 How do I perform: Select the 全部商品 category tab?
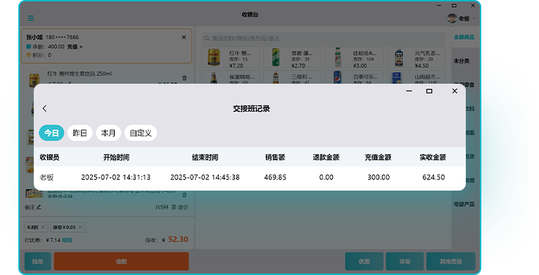464,37
